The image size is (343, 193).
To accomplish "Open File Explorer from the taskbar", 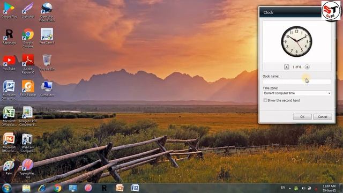I will click(26, 188).
